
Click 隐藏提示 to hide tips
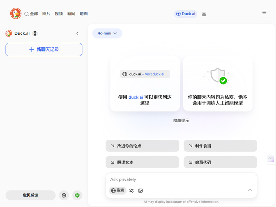coord(181,120)
